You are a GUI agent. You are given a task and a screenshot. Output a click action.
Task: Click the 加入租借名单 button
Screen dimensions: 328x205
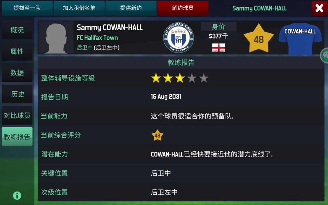[79, 8]
